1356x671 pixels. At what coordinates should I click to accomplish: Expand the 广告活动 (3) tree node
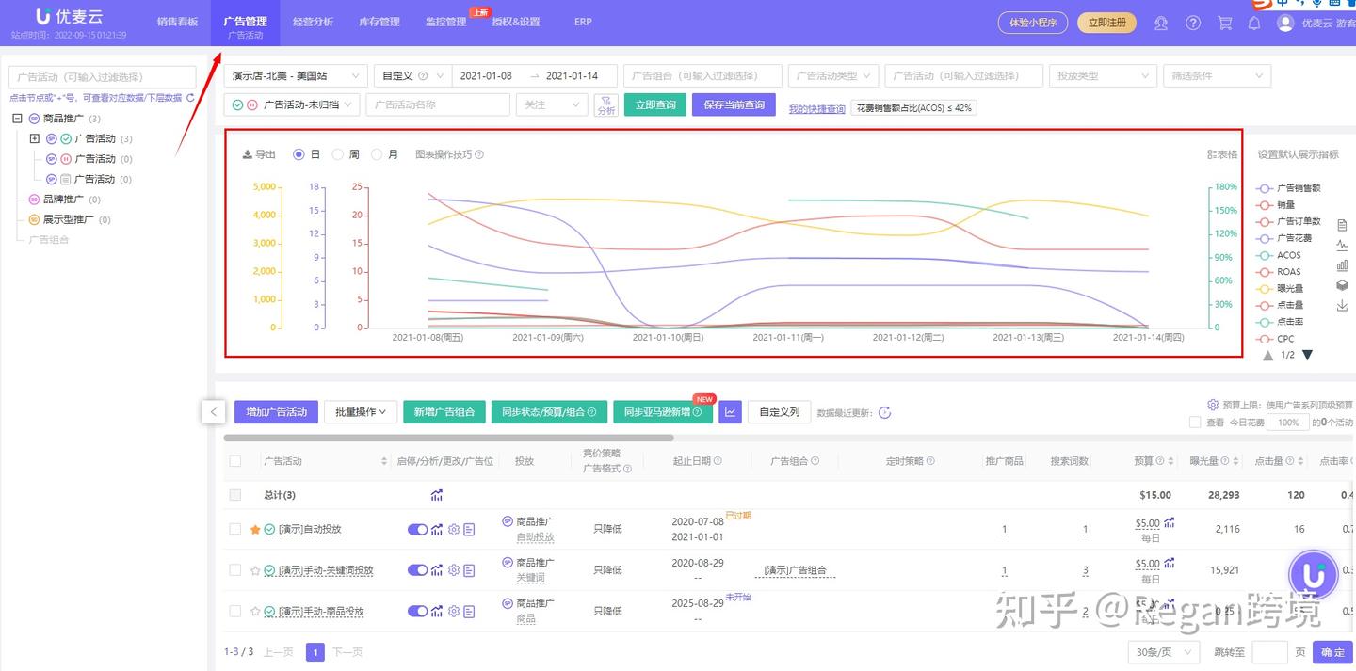pyautogui.click(x=35, y=138)
